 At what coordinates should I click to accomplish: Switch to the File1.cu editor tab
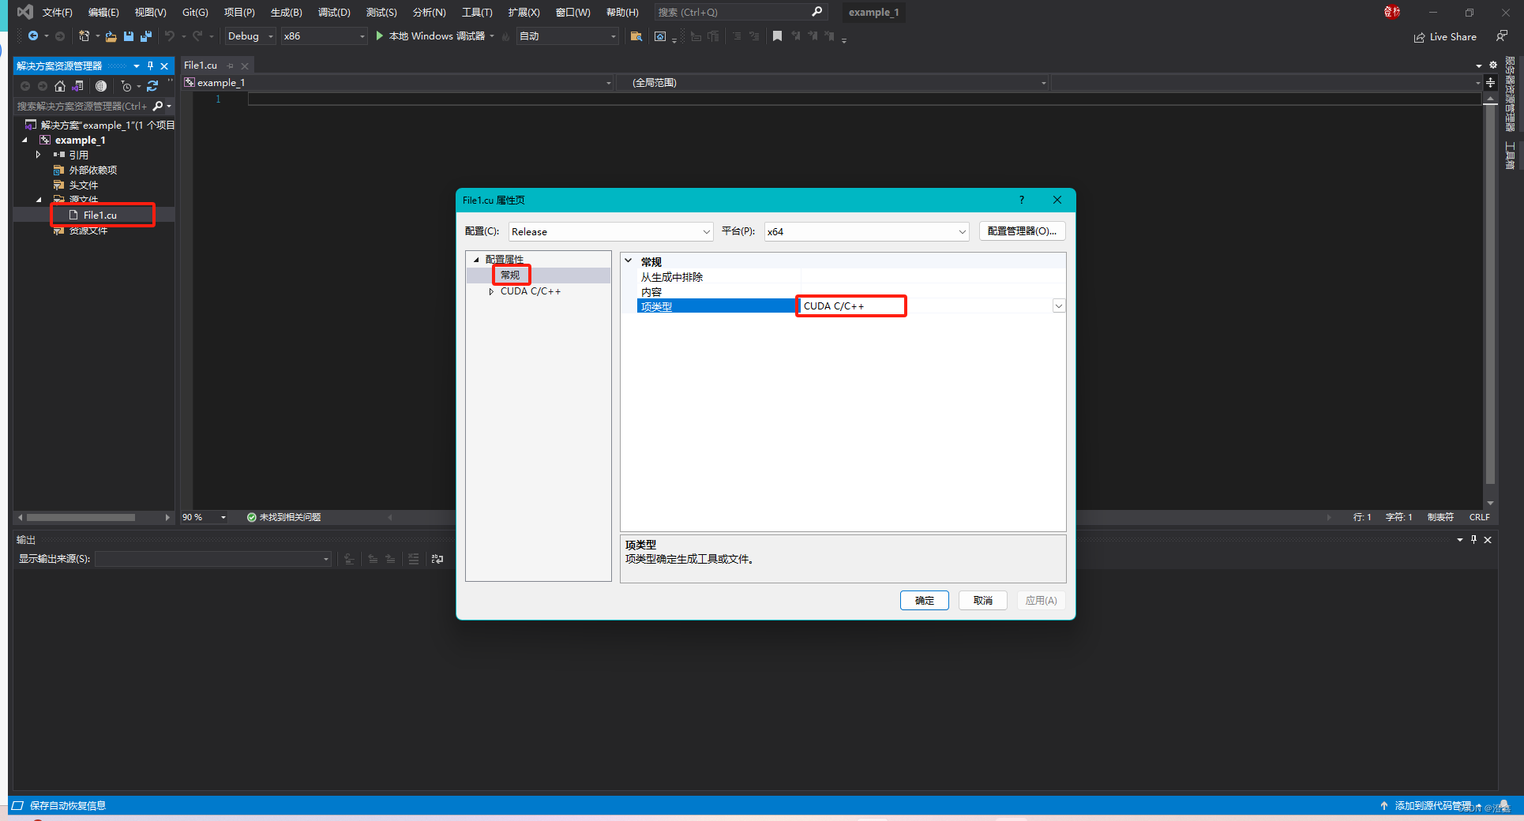pyautogui.click(x=201, y=66)
